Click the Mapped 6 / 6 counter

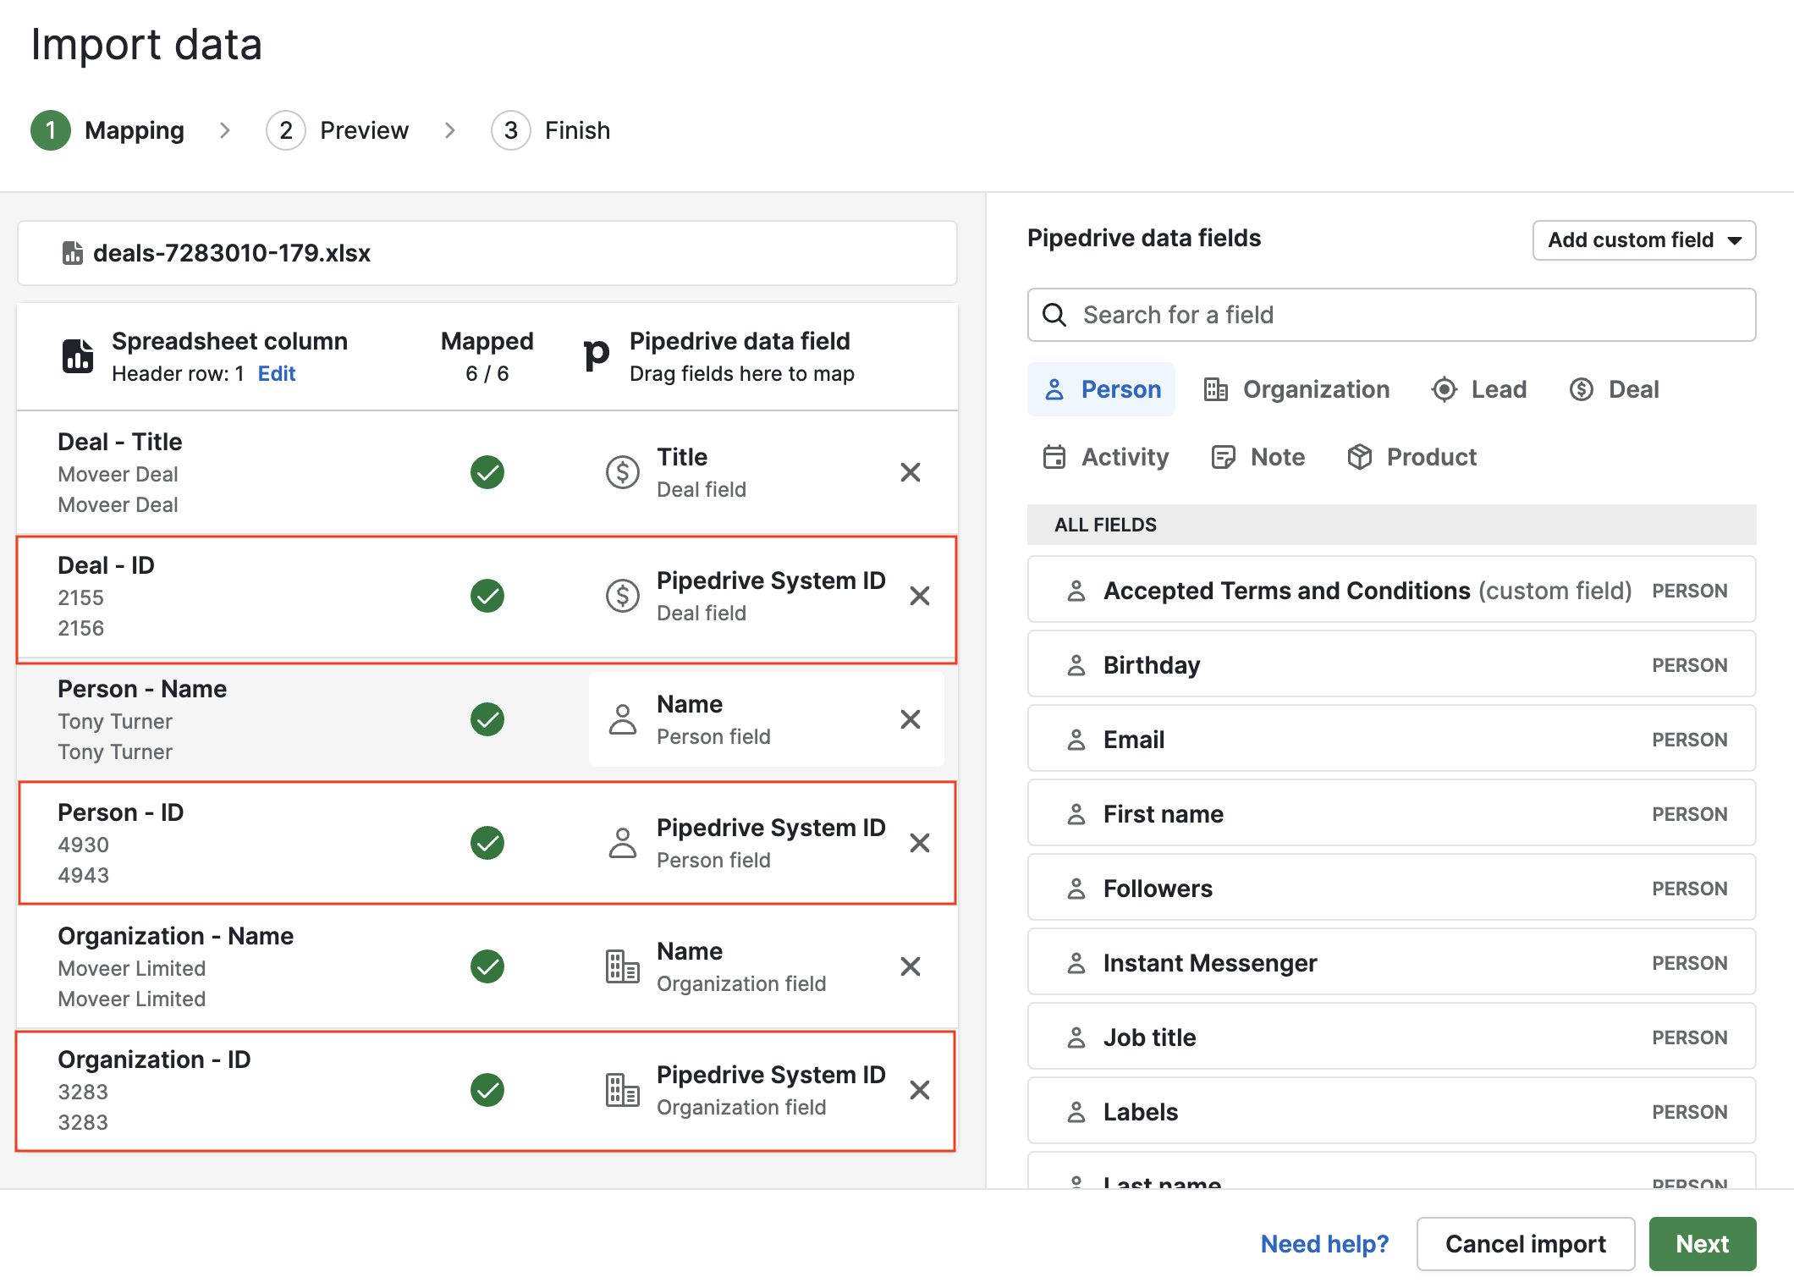(x=487, y=356)
